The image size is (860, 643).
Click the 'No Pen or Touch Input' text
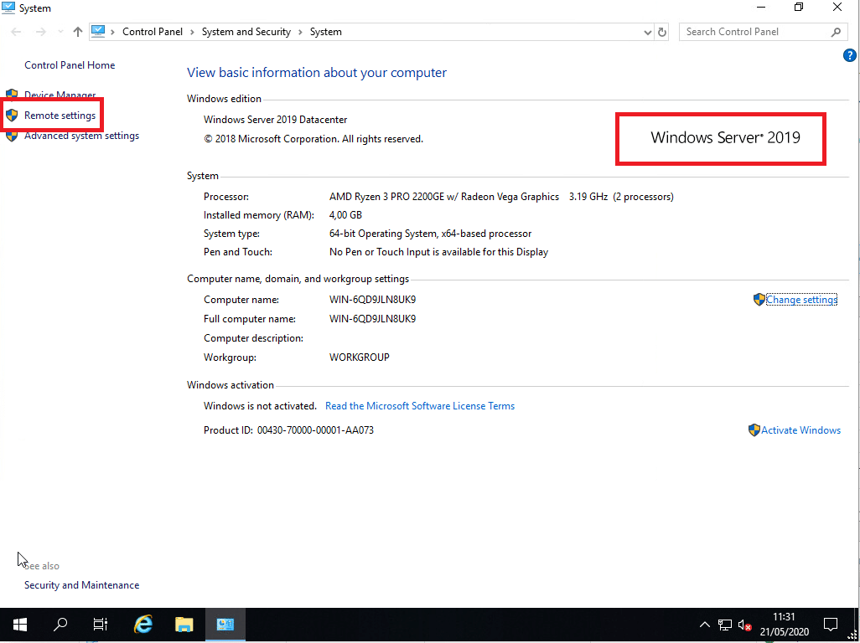point(438,252)
